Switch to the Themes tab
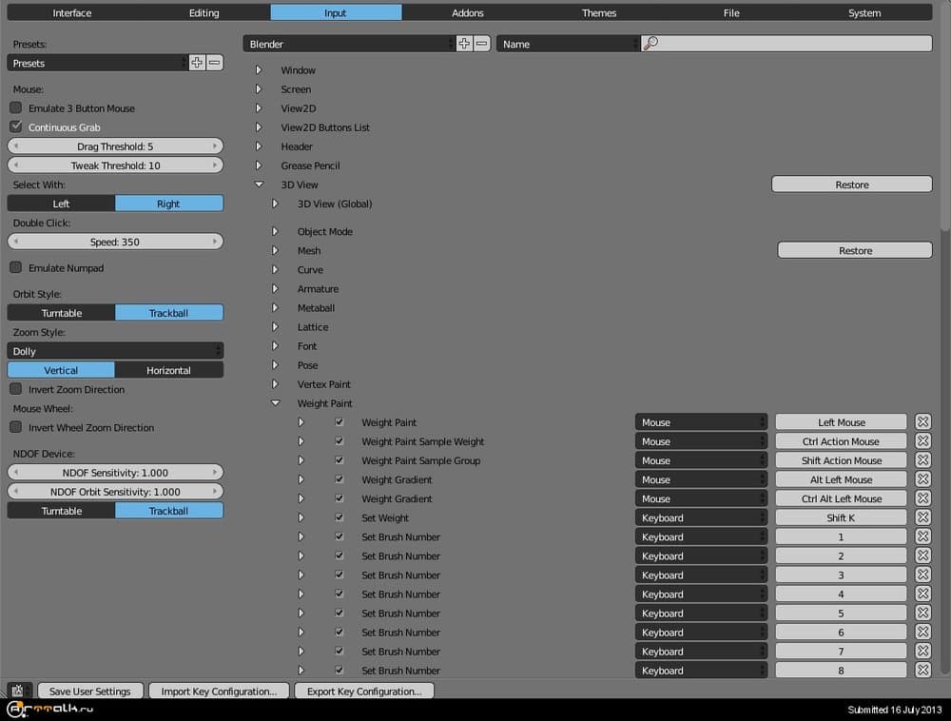Screen dimensions: 951x721 click(x=598, y=12)
